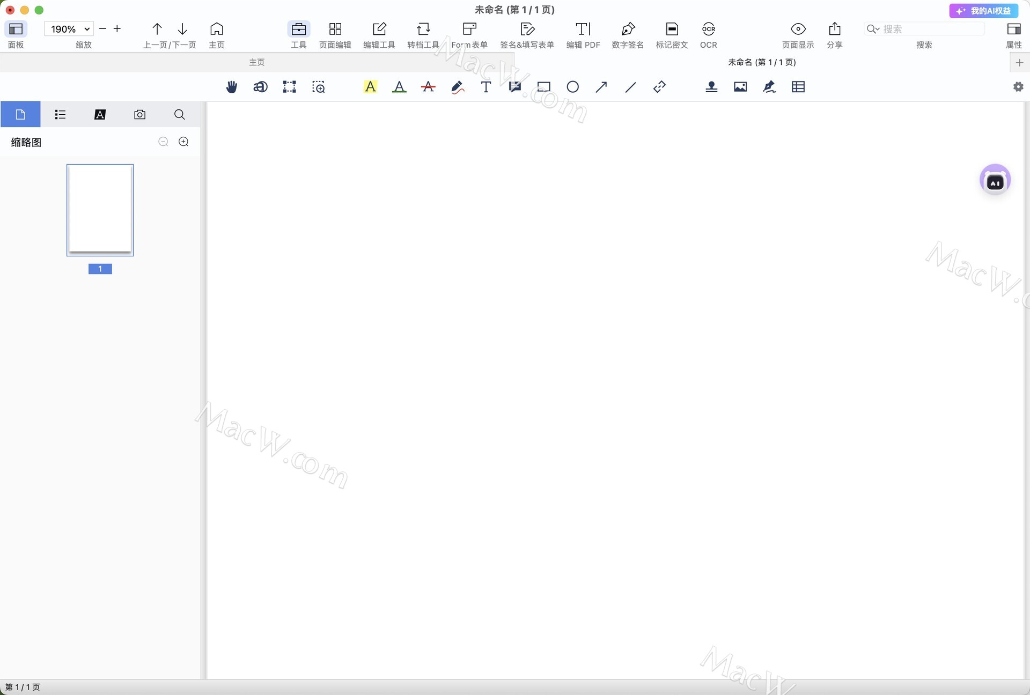The image size is (1030, 695).
Task: Add a new tab with plus button
Action: tap(1019, 63)
